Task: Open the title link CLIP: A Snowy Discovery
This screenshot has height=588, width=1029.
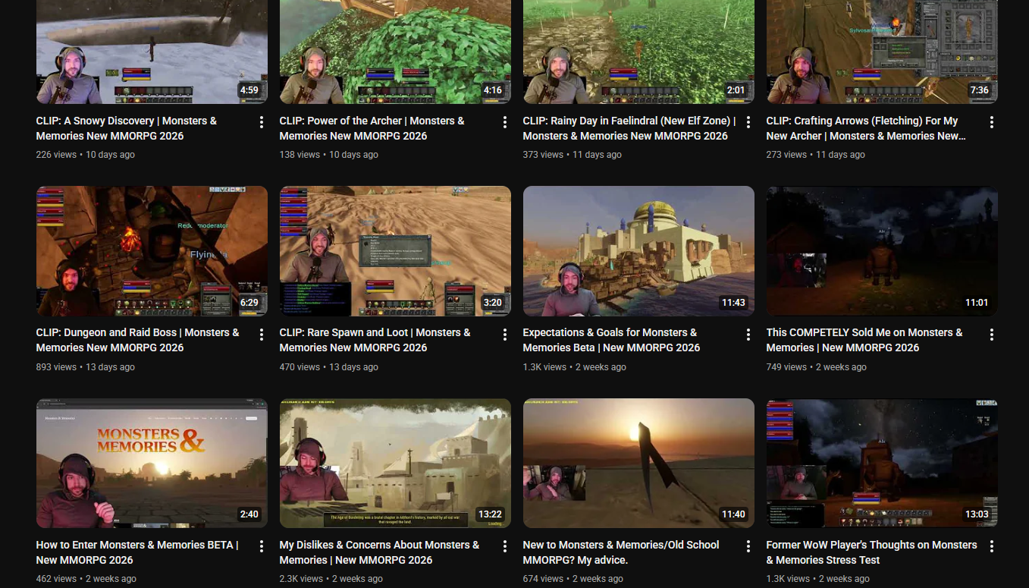Action: coord(127,128)
